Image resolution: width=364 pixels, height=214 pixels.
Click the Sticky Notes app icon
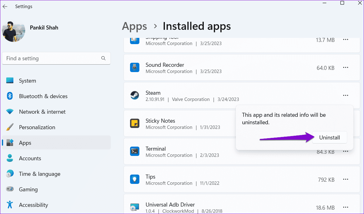click(x=134, y=123)
